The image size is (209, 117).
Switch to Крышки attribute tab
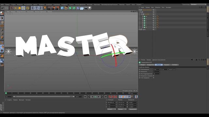click(x=167, y=65)
